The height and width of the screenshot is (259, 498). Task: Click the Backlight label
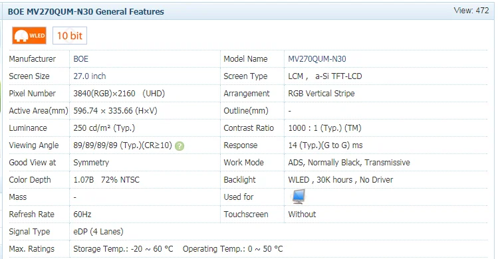pos(239,180)
